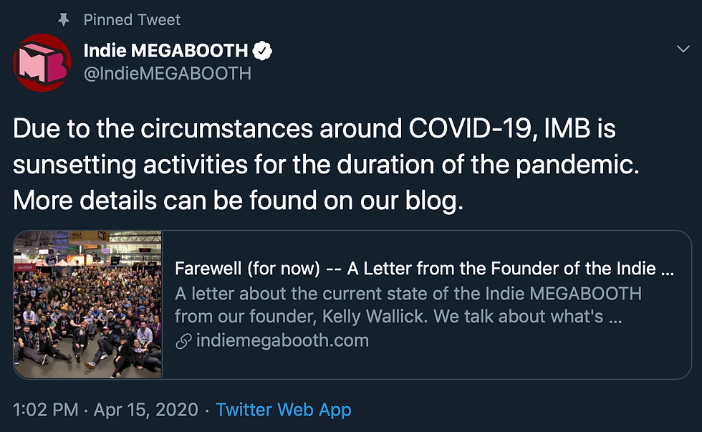Click the 'sunsetting activities' tweet line
Viewport: 702px width, 432px height.
pyautogui.click(x=327, y=165)
